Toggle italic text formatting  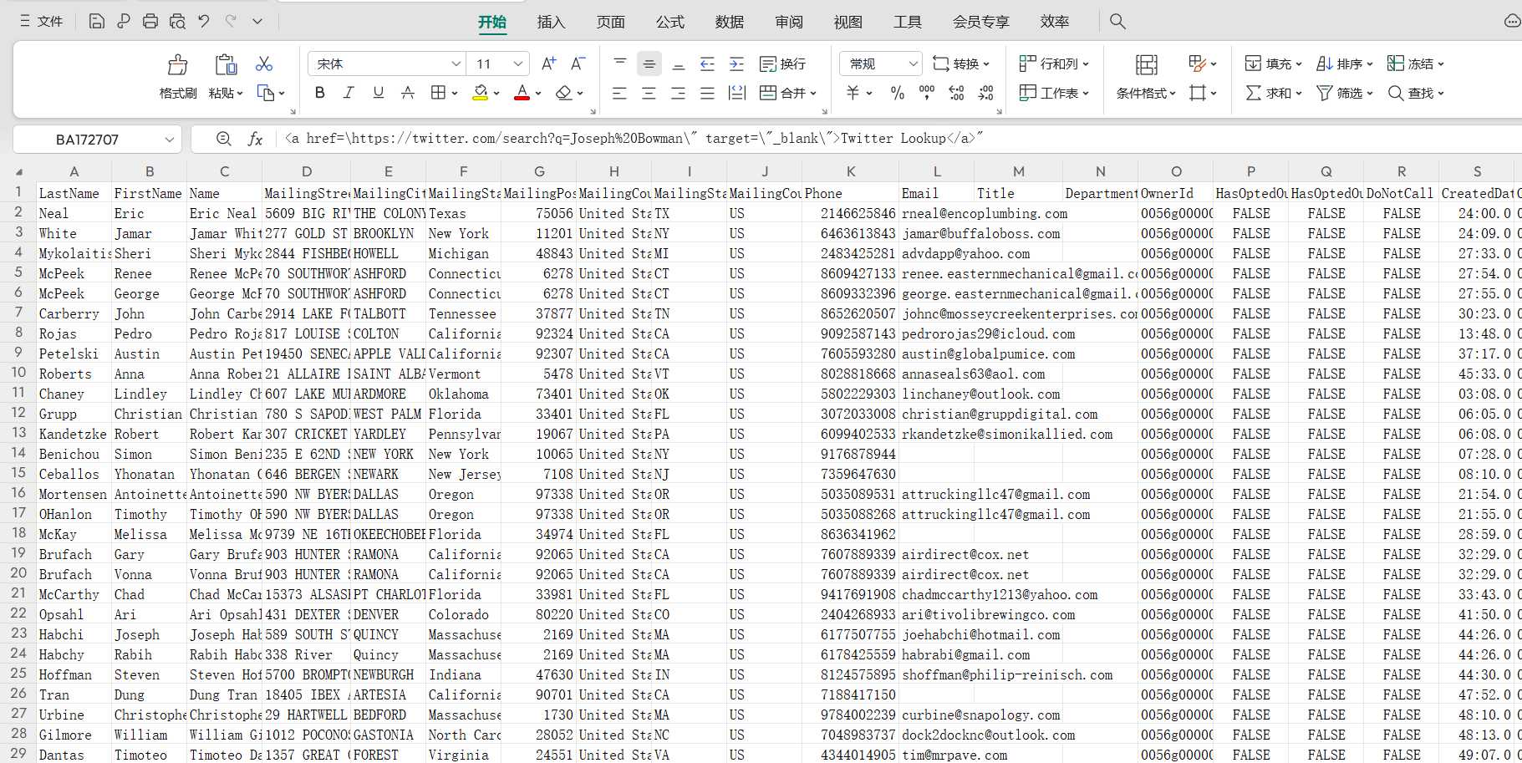click(349, 93)
